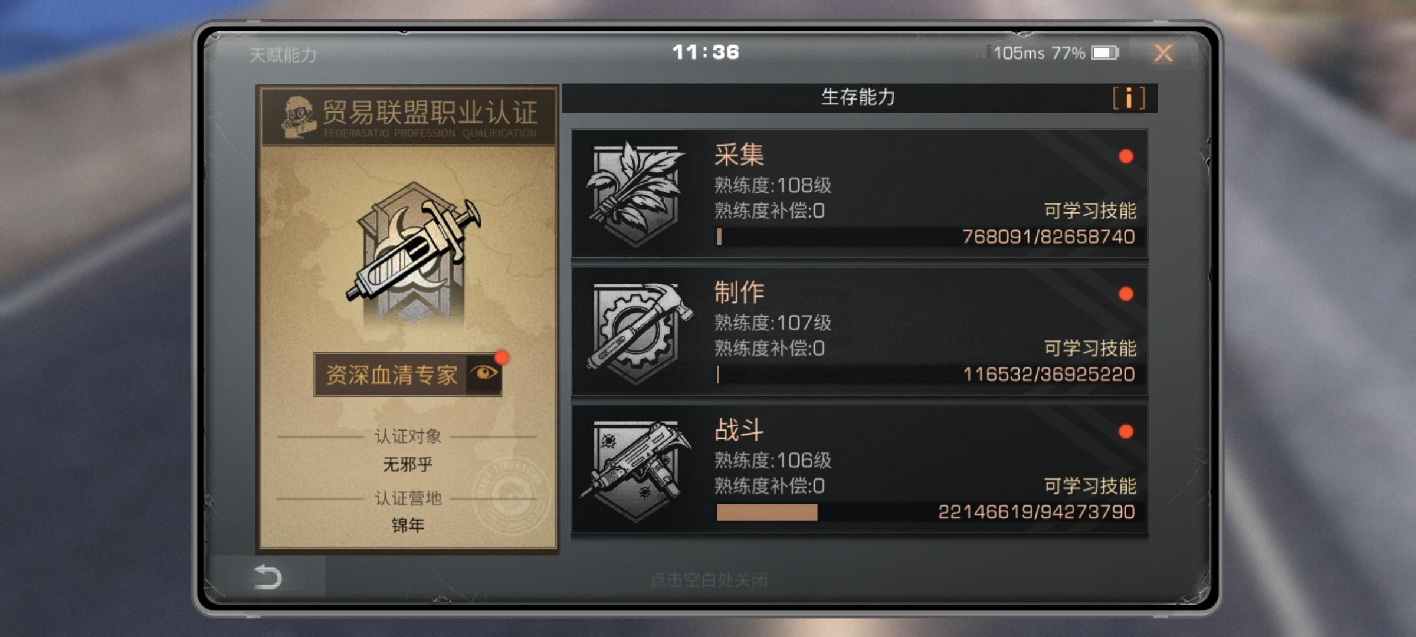Expand 可学习技能 in the 战斗 row
Screen dimensions: 1416x637
coord(1090,486)
